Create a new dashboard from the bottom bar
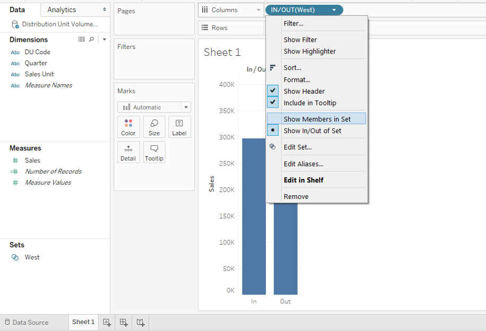Image resolution: width=486 pixels, height=331 pixels. [123, 322]
